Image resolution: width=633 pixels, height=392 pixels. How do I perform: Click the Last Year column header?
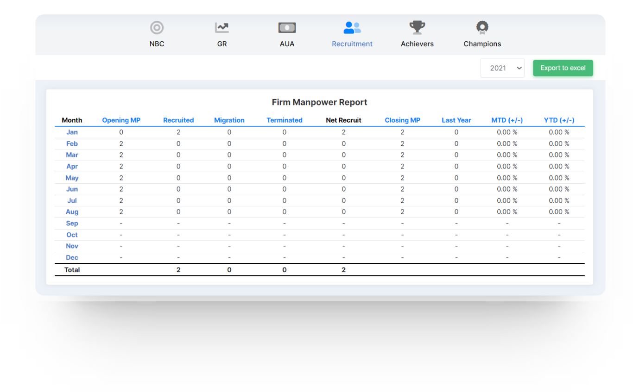pos(456,120)
